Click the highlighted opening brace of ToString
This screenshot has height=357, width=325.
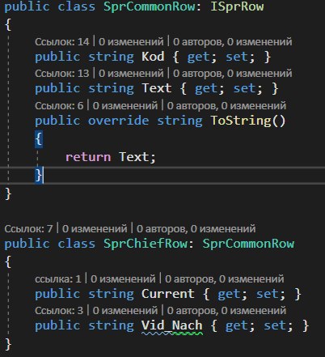tap(39, 139)
